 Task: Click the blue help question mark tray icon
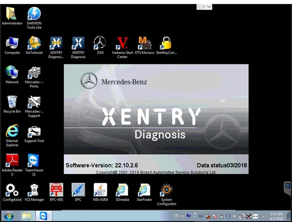(x=188, y=216)
